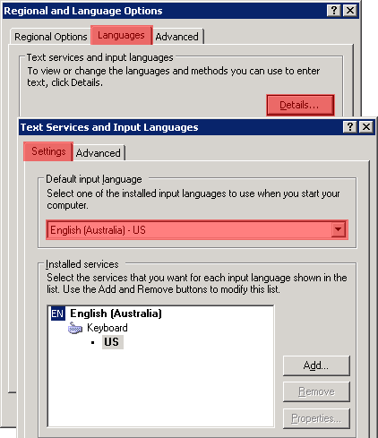Select English (Australia) in the services tree
This screenshot has height=438, width=378.
pyautogui.click(x=116, y=313)
